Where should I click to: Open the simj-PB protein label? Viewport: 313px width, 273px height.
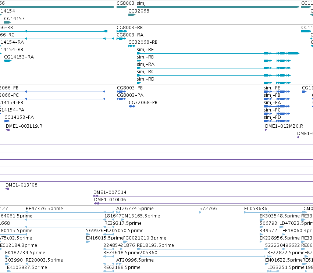272,95
